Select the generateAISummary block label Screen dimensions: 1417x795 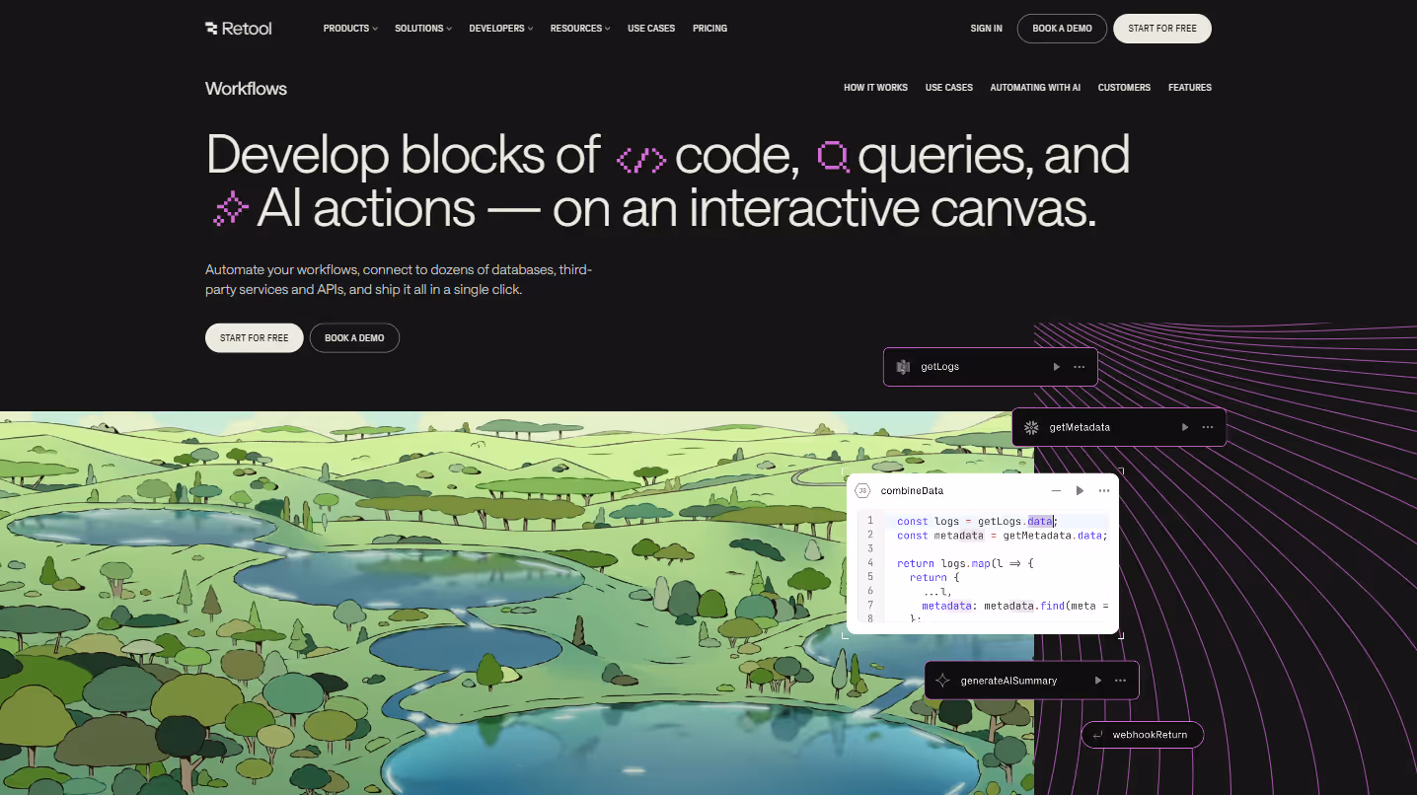[1008, 681]
